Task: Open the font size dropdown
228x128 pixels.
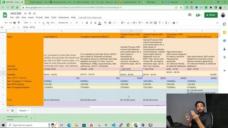Action: (x=79, y=23)
